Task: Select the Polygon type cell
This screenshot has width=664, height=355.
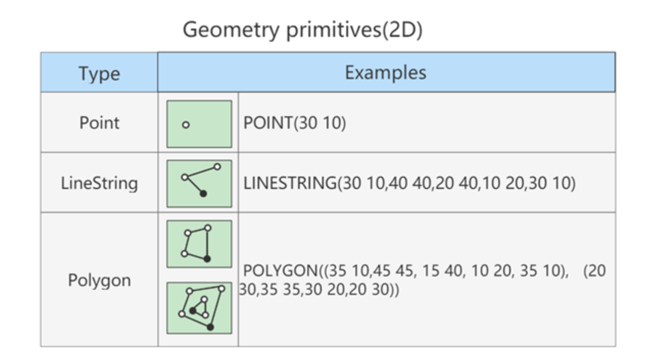Action: 99,280
